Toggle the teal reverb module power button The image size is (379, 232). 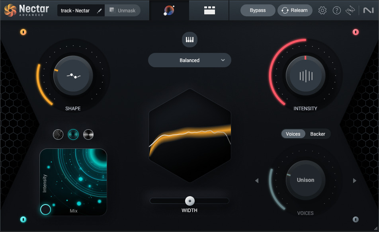coord(23,219)
